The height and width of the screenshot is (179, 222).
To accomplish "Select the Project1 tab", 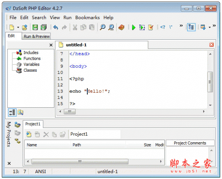I will pyautogui.click(x=33, y=124).
